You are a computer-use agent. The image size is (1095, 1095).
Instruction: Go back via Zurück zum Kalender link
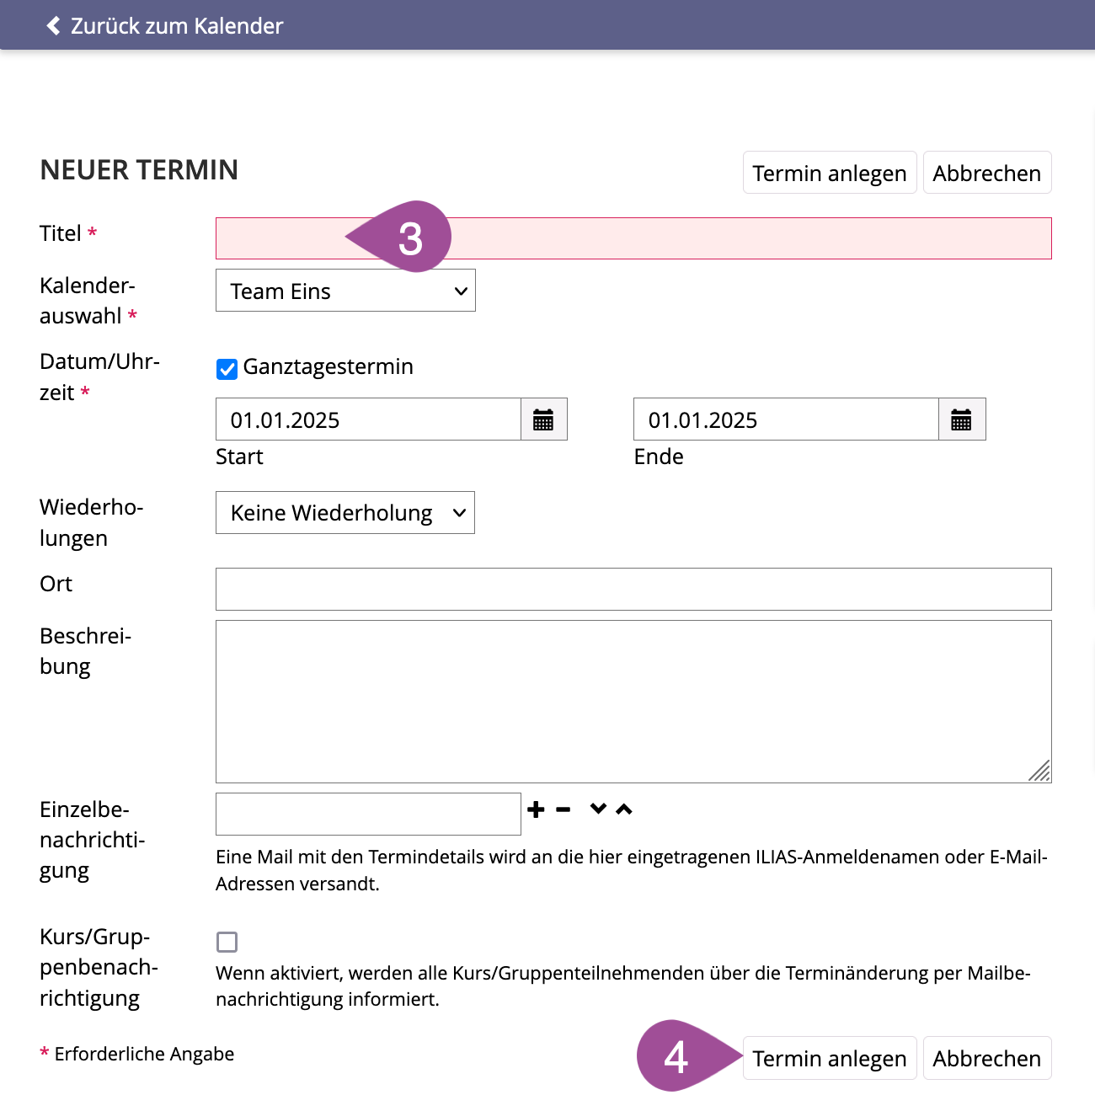point(177,26)
